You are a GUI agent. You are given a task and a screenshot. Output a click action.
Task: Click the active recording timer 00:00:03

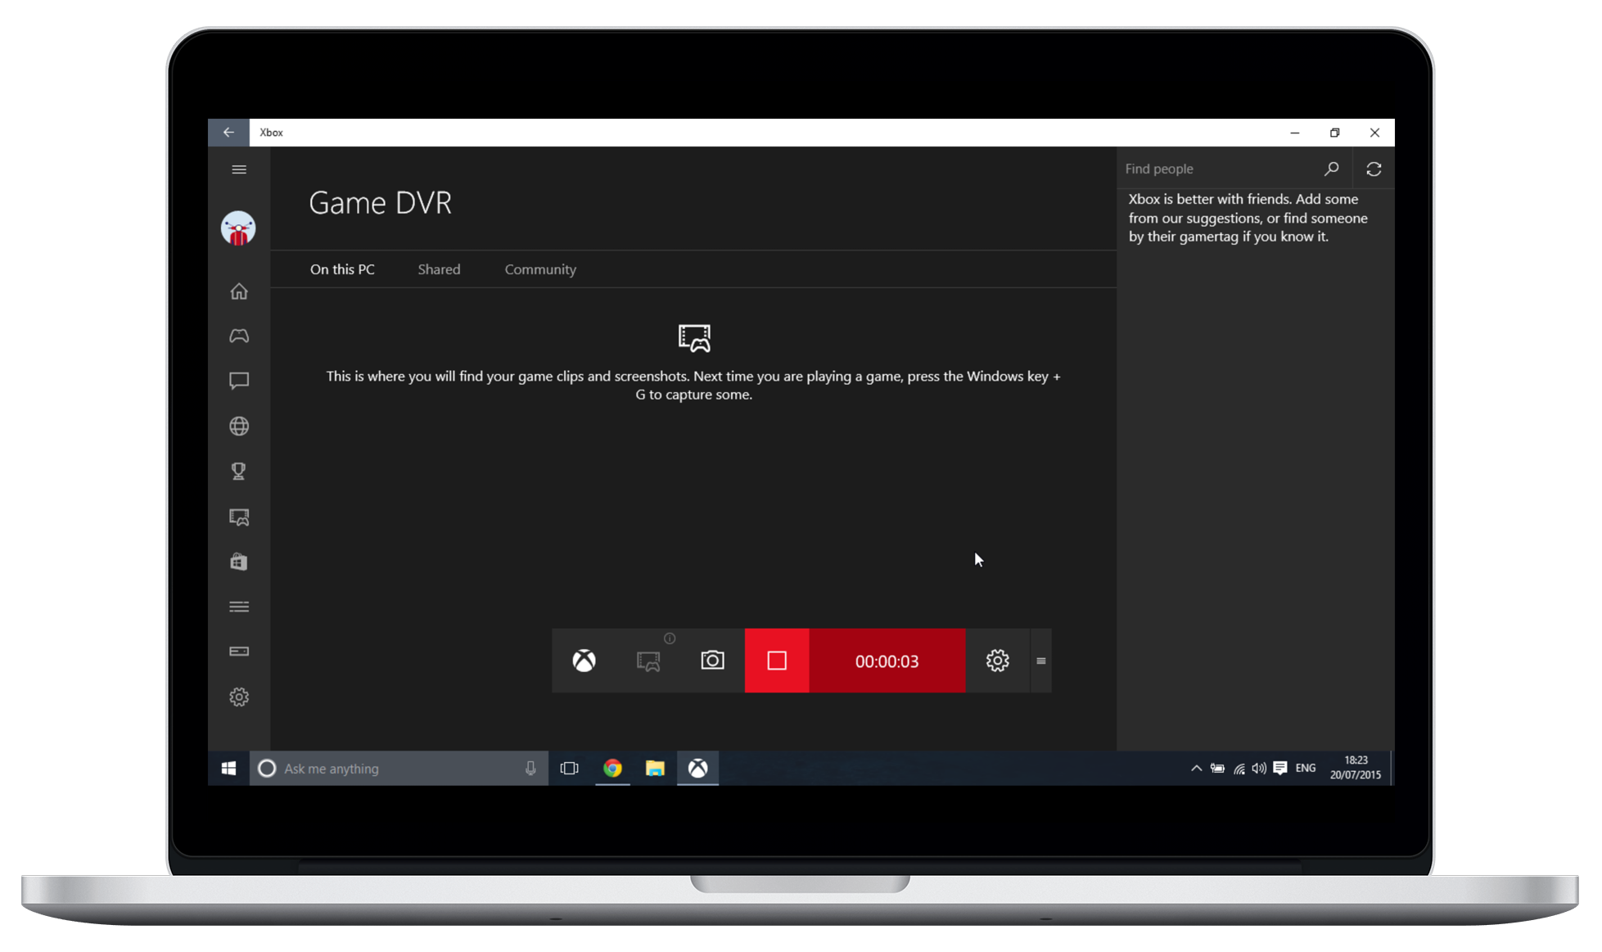coord(887,661)
